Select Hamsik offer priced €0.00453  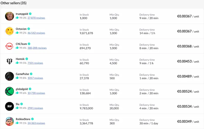[188, 61]
